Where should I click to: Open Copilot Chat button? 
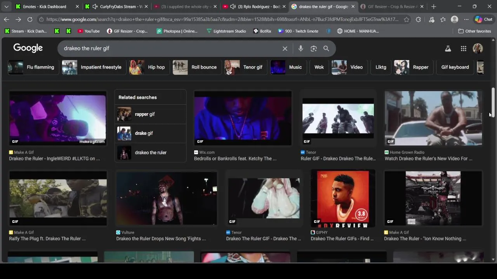point(484,19)
